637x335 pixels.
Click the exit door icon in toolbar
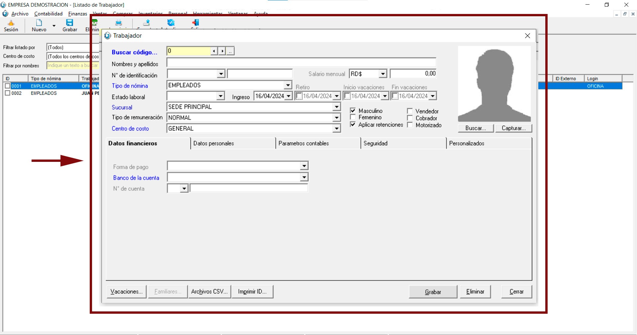click(195, 23)
